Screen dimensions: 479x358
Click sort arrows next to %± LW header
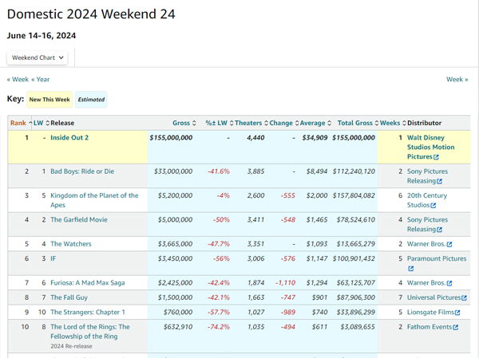click(x=232, y=123)
